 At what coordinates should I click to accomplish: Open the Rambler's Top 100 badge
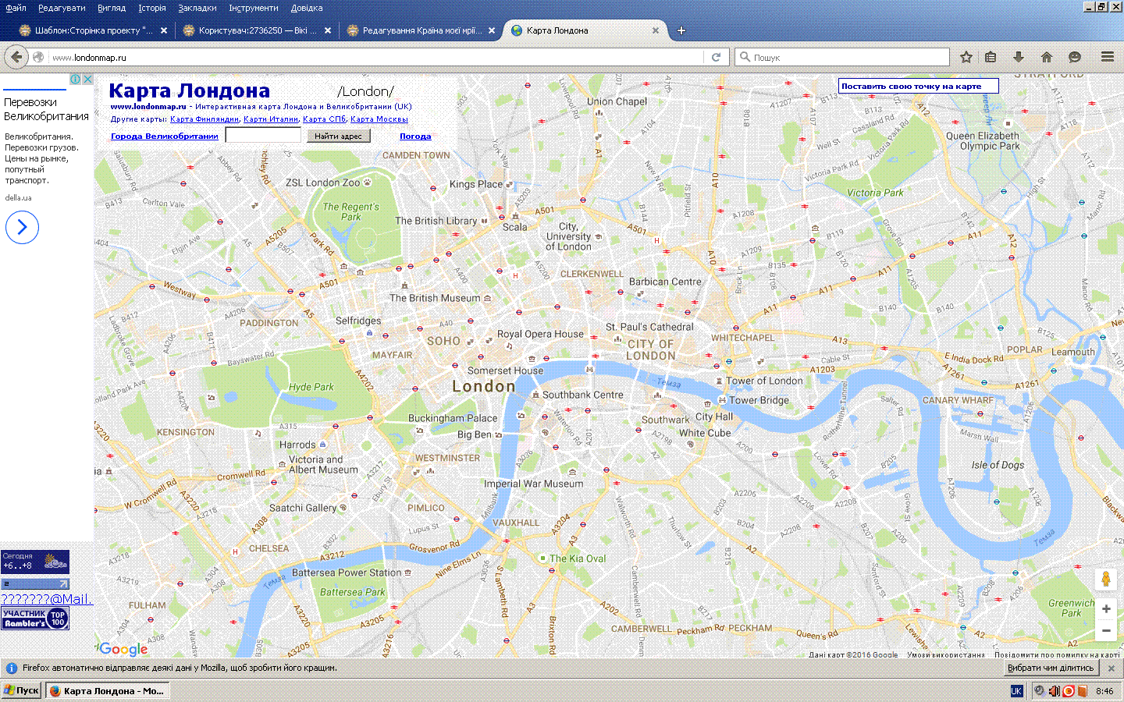click(35, 619)
